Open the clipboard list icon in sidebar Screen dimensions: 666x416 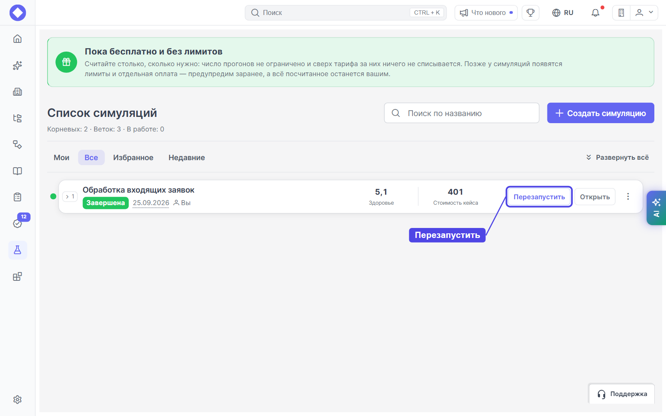tap(17, 197)
